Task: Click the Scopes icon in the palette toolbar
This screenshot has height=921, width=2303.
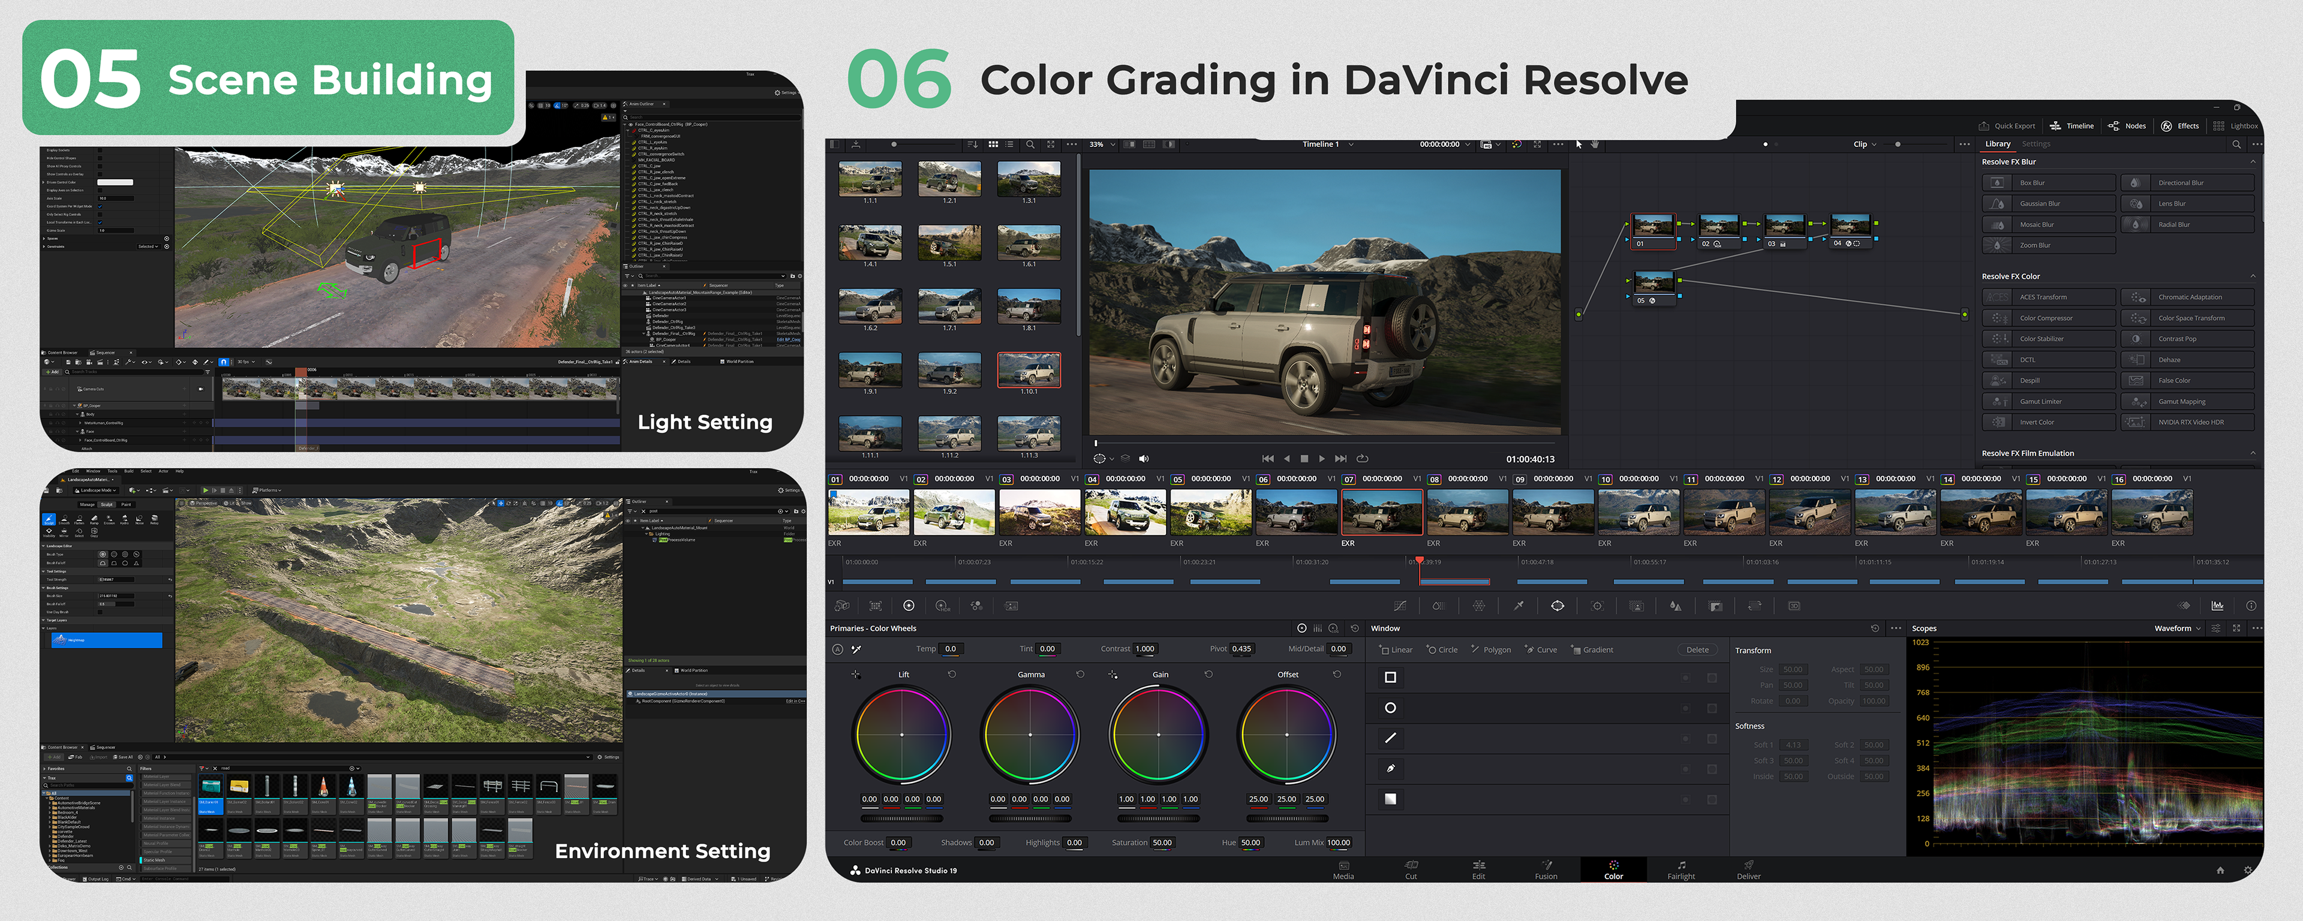Action: tap(2217, 606)
